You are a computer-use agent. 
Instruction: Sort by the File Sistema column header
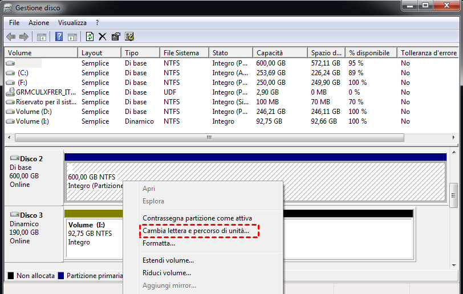[x=181, y=53]
